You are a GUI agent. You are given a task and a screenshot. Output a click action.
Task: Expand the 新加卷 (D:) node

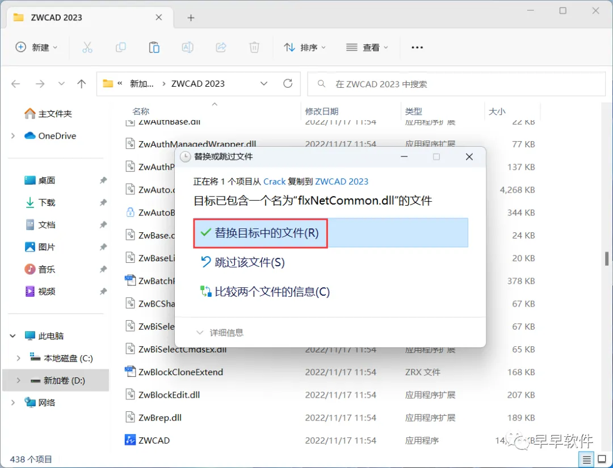[18, 380]
